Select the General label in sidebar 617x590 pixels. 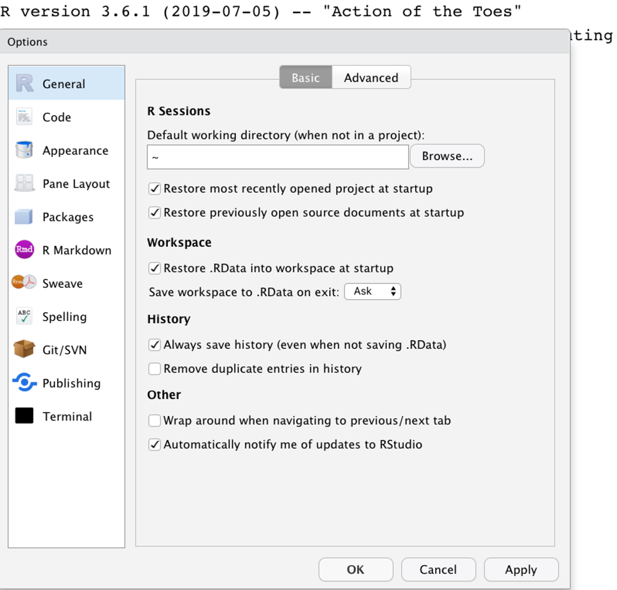[64, 84]
